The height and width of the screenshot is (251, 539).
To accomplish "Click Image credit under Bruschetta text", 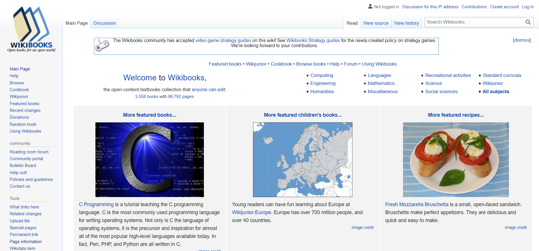I will [x=516, y=228].
